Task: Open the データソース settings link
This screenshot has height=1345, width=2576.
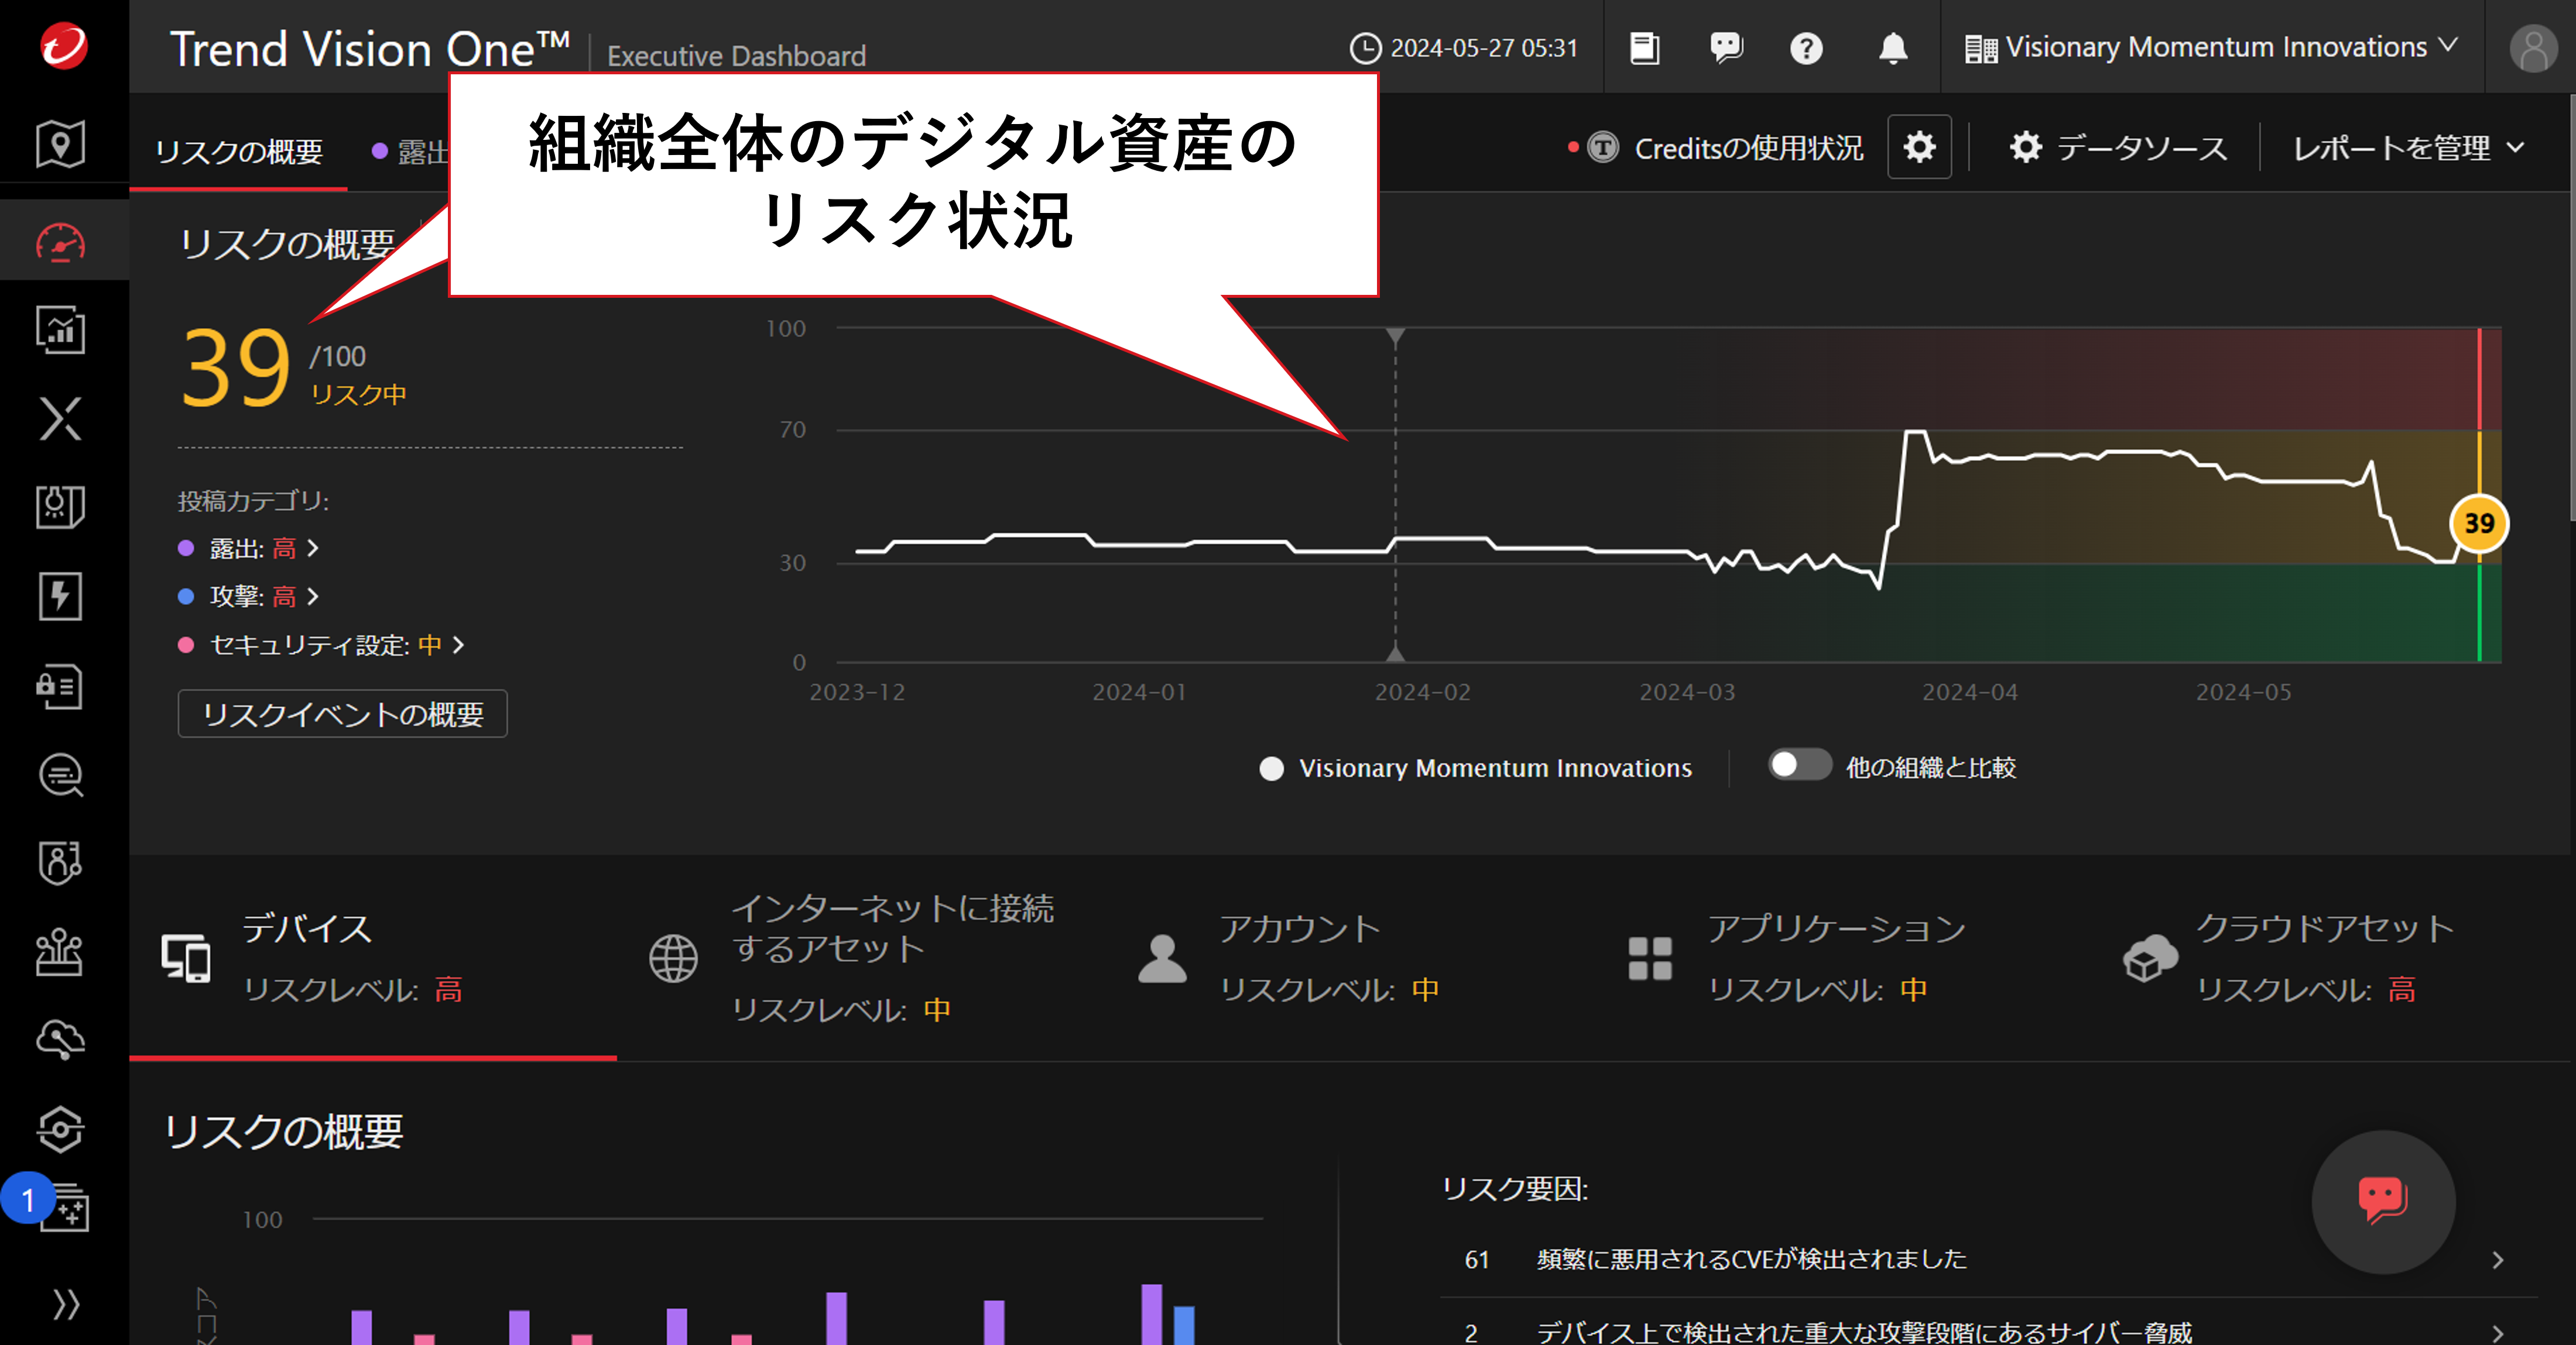Action: tap(2119, 149)
